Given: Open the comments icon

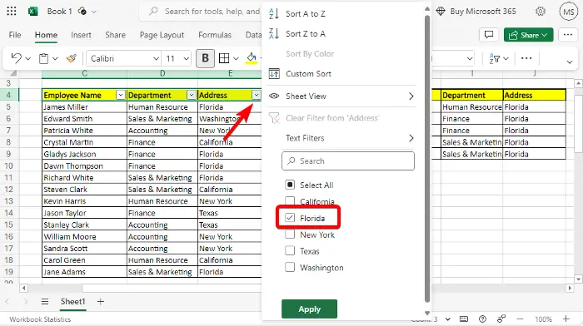Looking at the screenshot, I should [489, 35].
